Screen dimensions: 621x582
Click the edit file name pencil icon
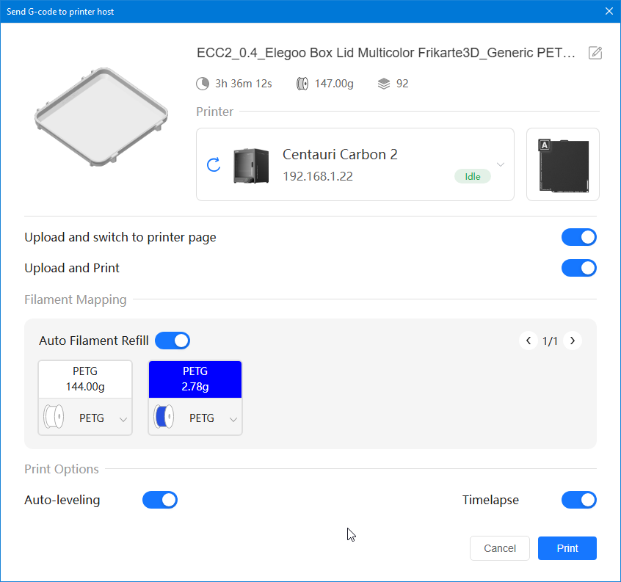click(x=595, y=53)
